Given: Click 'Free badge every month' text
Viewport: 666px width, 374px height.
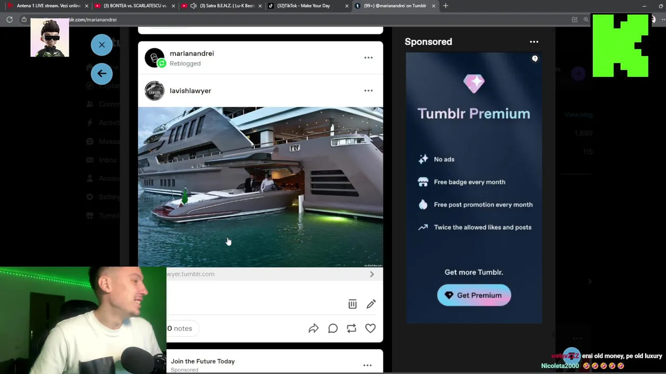Looking at the screenshot, I should point(469,182).
